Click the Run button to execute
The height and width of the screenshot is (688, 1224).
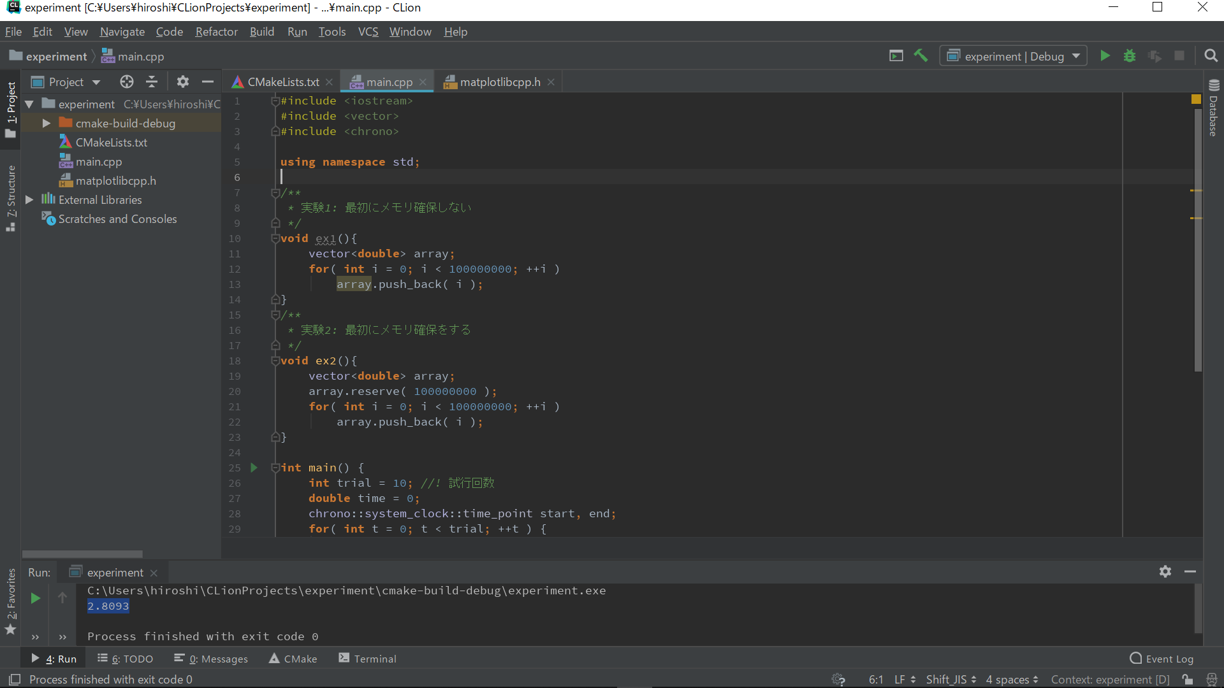1105,57
